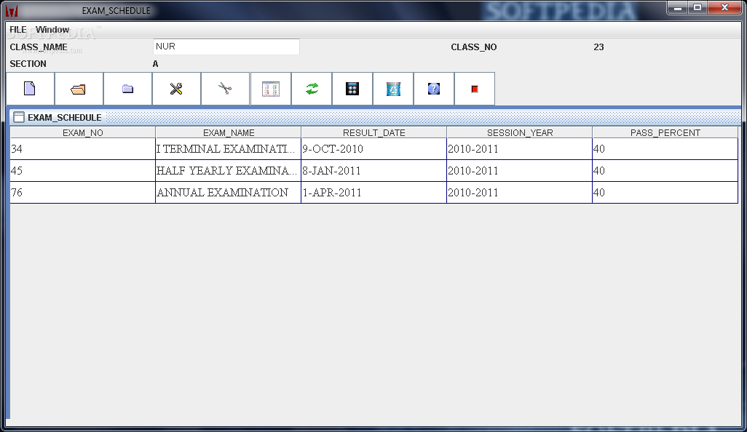Viewport: 747px width, 432px height.
Task: Open the Window menu
Action: 52,30
